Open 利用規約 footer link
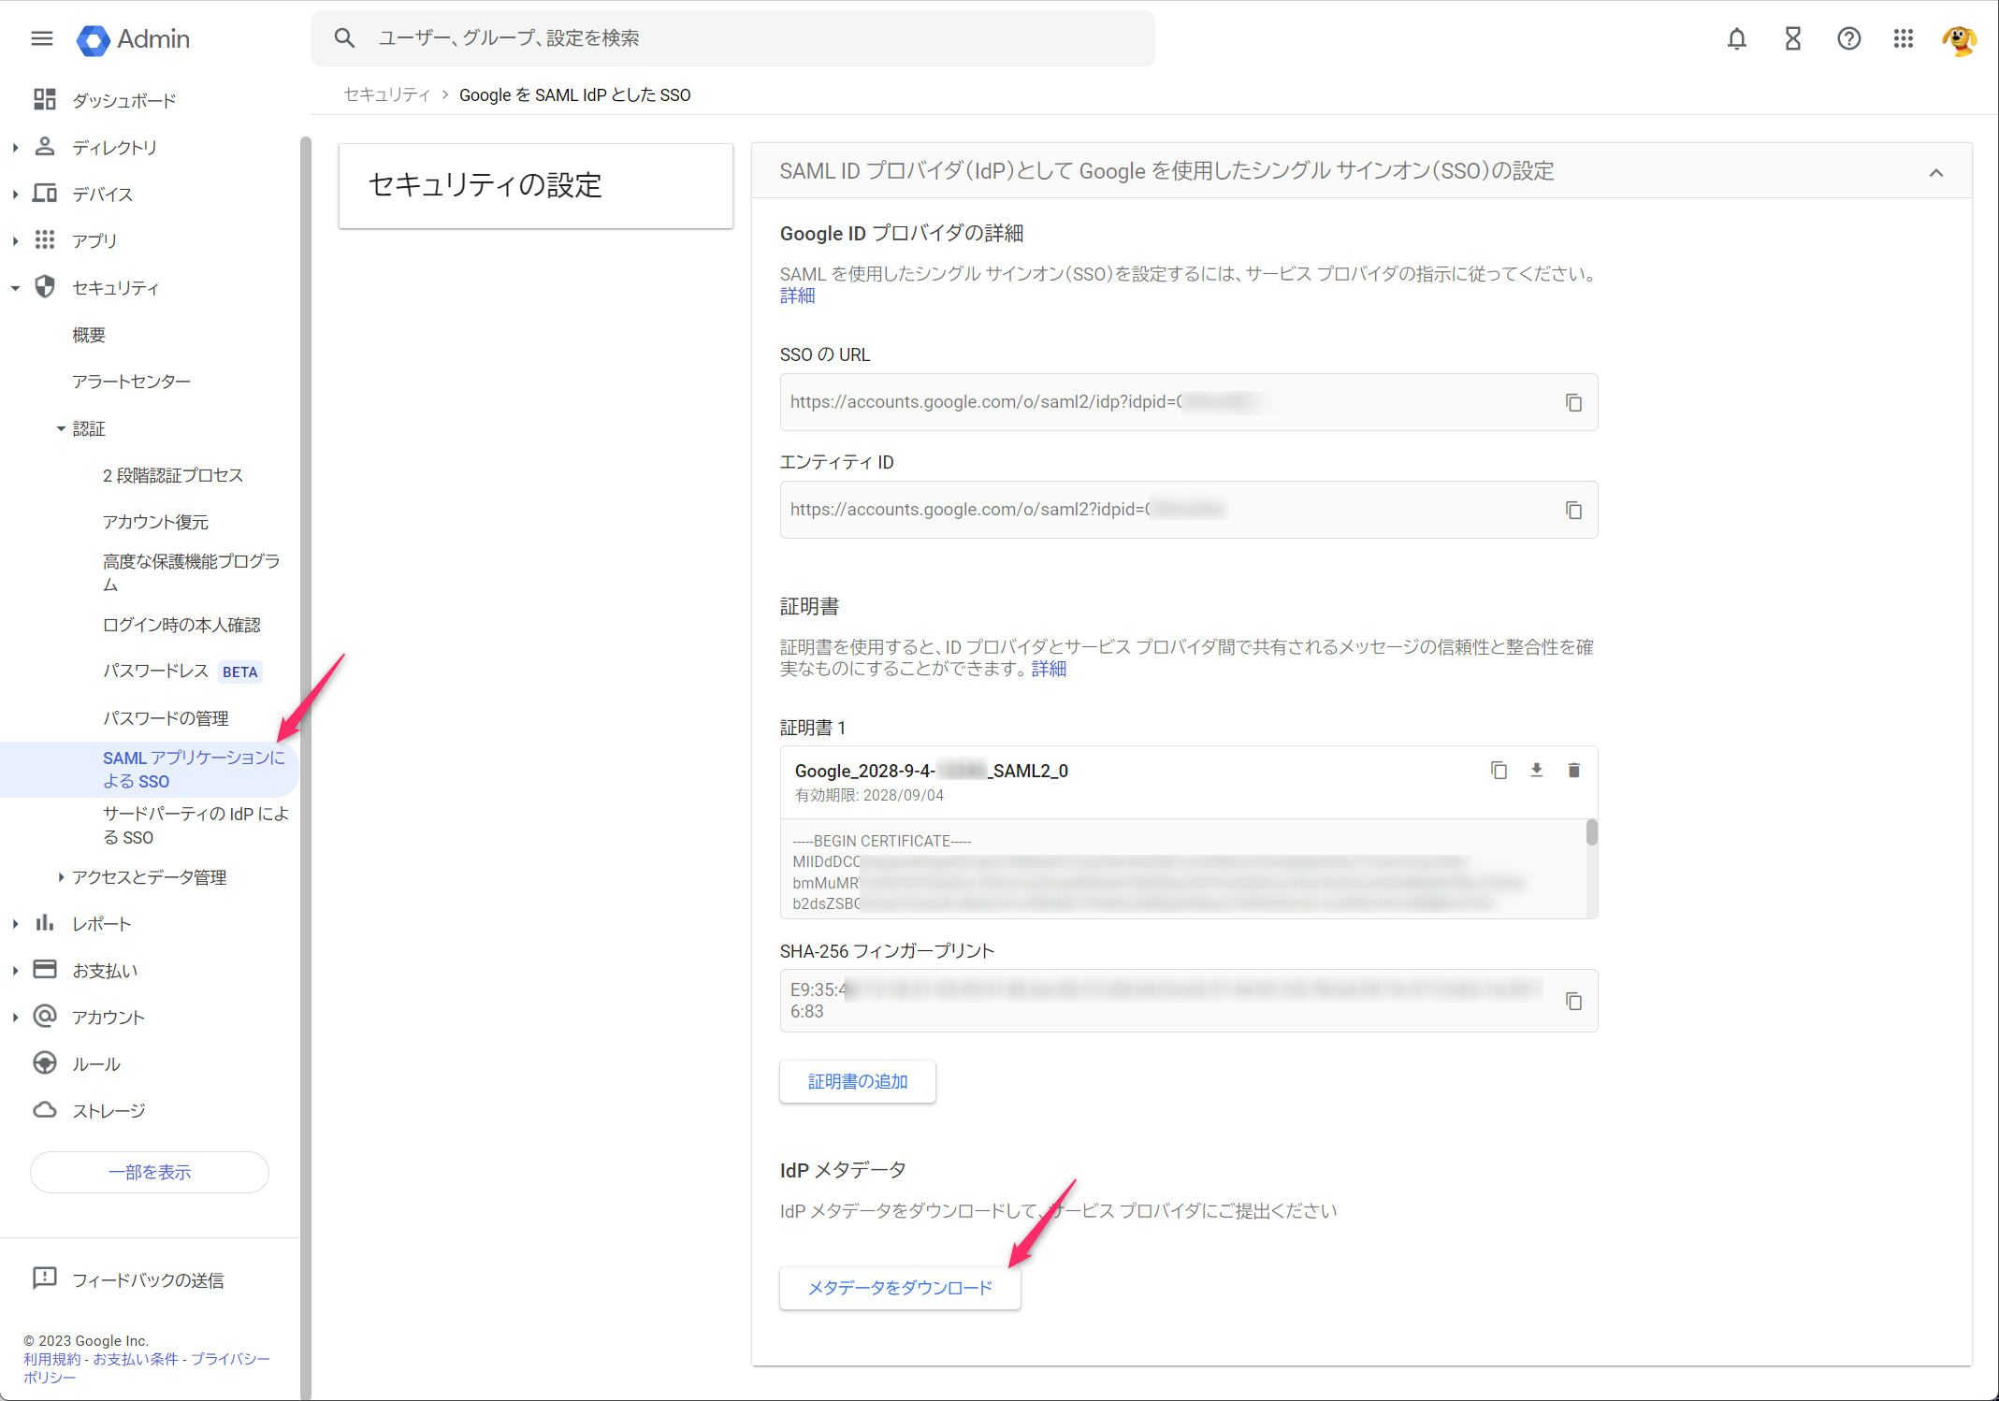Screen dimensions: 1999x1401 pos(52,1359)
